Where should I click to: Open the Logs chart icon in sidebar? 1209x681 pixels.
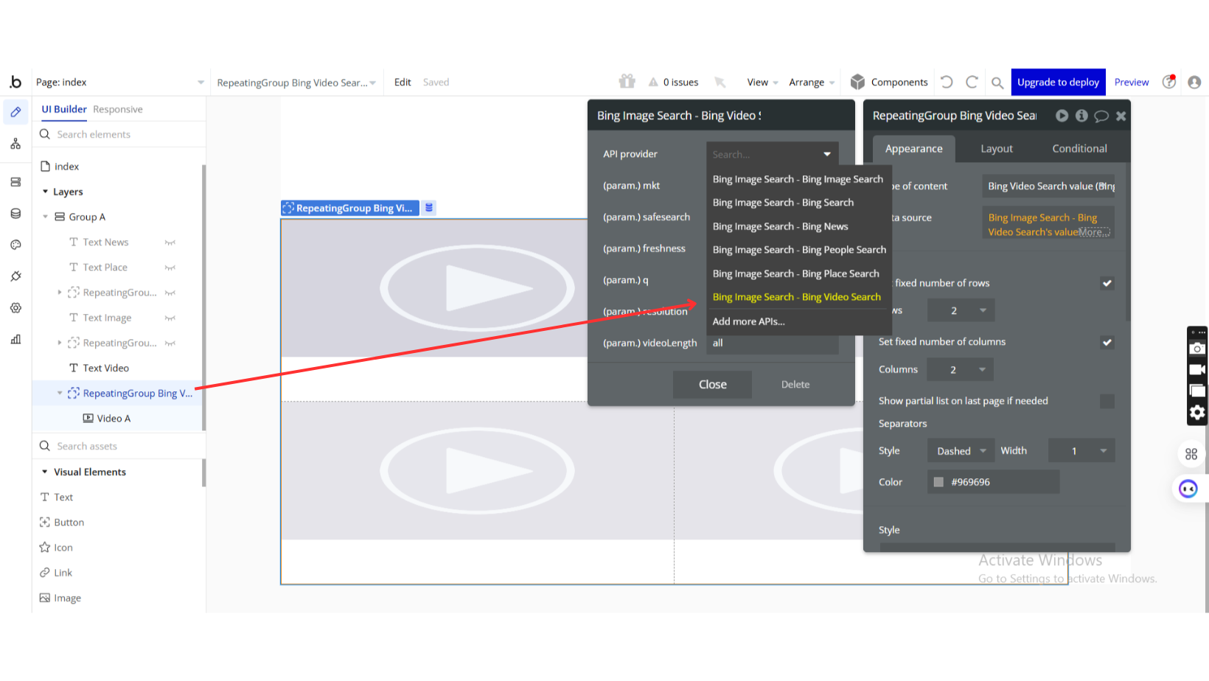click(15, 339)
